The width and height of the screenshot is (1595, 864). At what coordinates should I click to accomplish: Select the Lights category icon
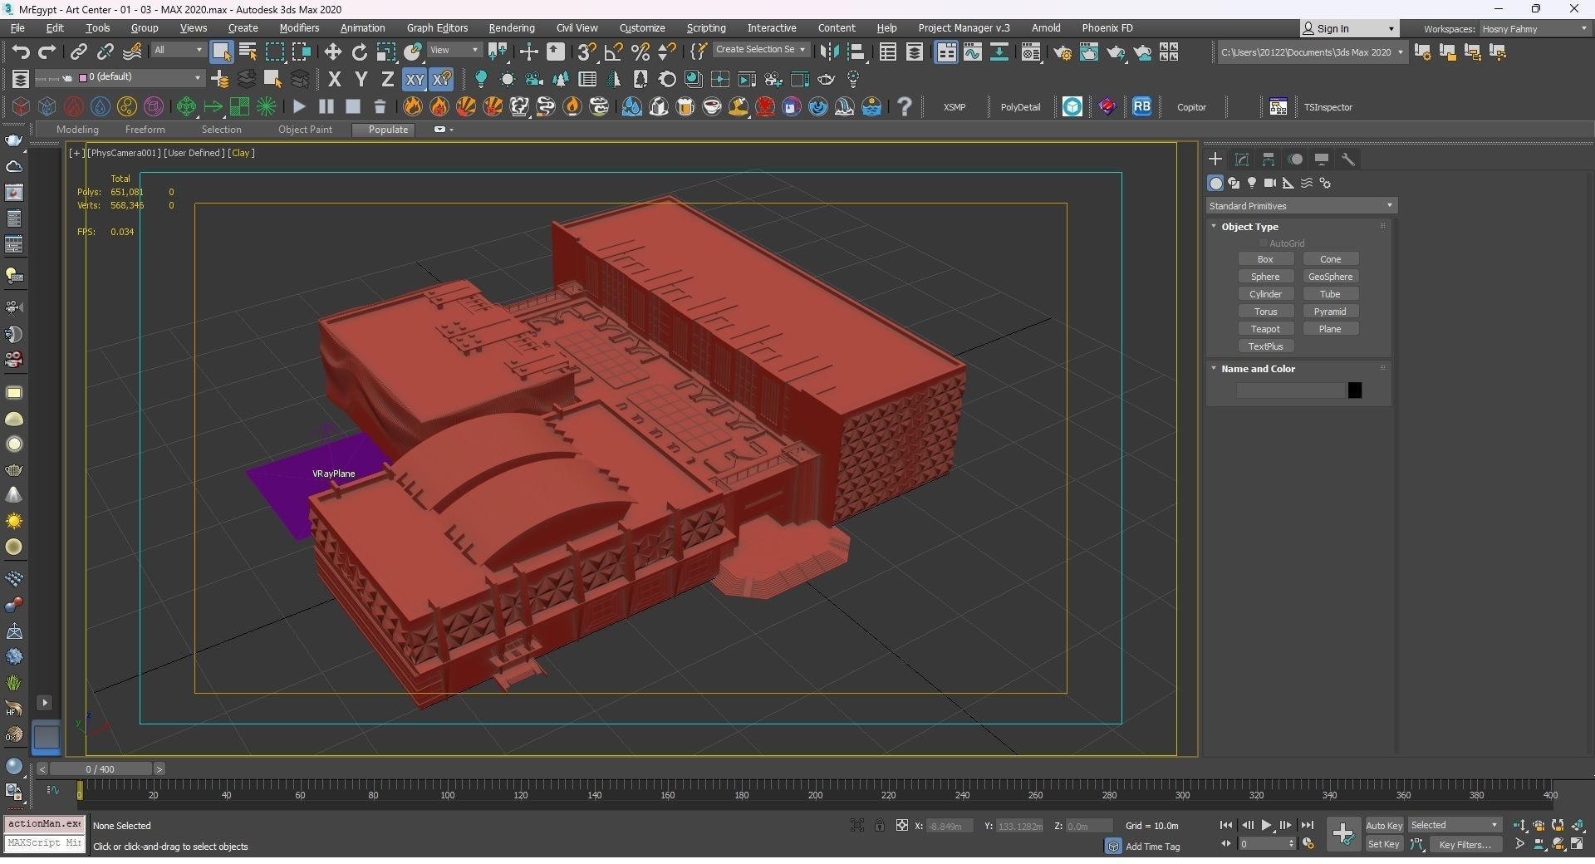tap(1252, 183)
